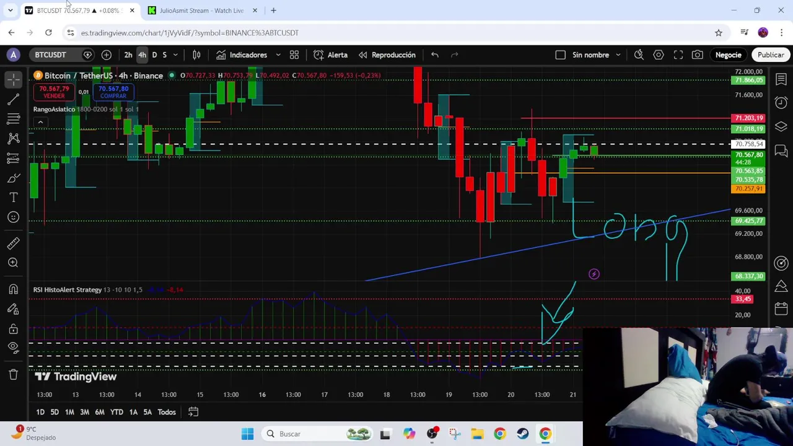Screen dimensions: 793x446
Task: Select the 3M date range
Action: coord(84,412)
